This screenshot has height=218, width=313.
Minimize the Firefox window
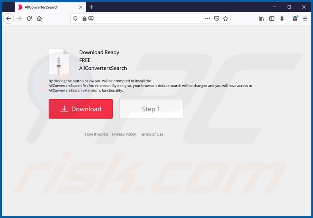(x=275, y=7)
